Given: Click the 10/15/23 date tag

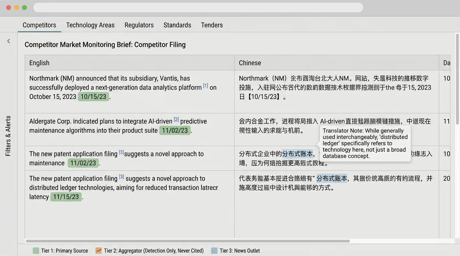Looking at the screenshot, I should click(93, 97).
